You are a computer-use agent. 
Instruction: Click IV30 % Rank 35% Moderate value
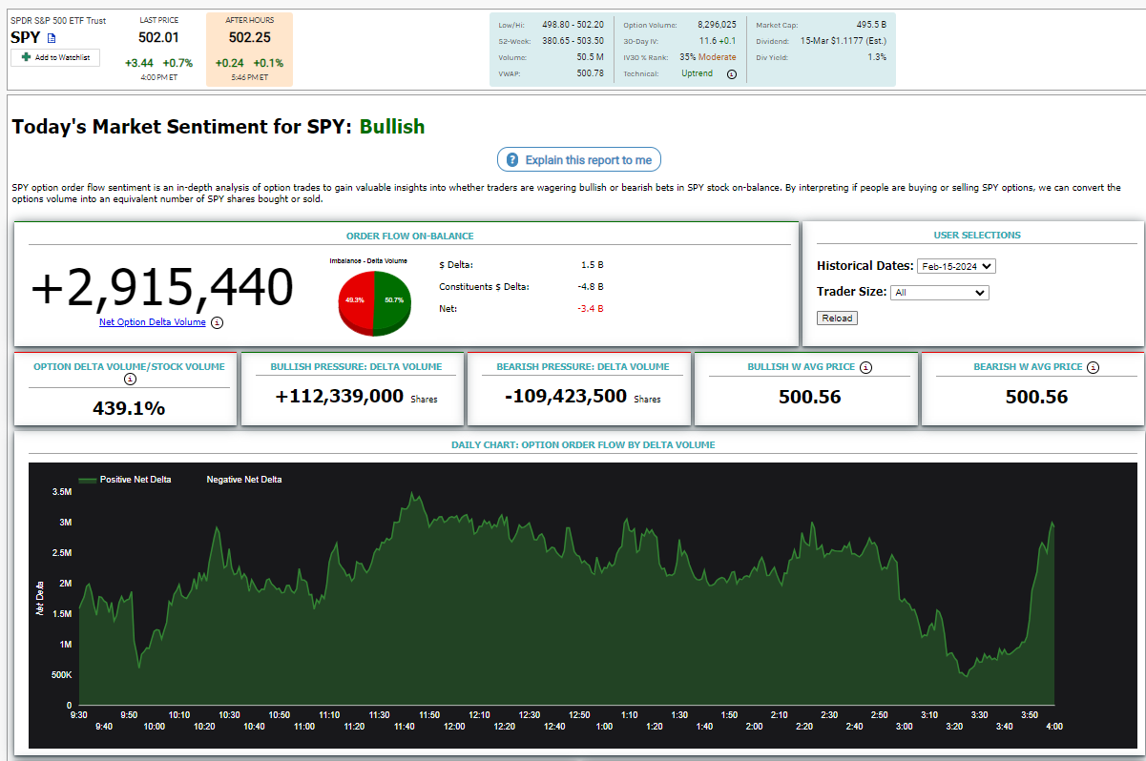tap(708, 57)
